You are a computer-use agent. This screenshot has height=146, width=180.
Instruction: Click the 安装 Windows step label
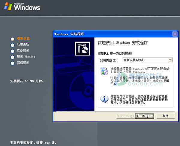coord(26,57)
